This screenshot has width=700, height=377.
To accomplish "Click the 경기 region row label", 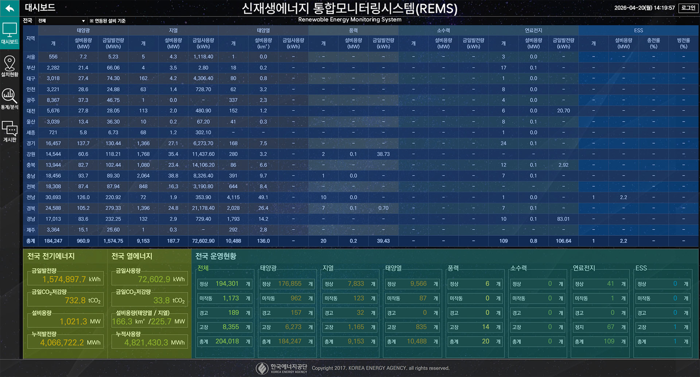I will pos(31,144).
